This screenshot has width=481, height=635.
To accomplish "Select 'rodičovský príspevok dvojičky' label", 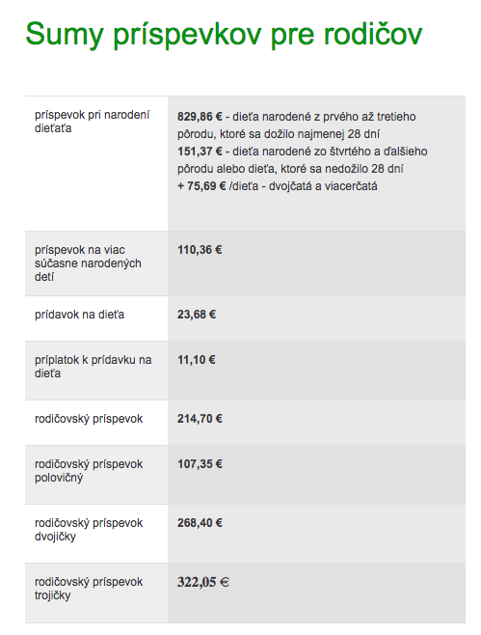I will [89, 530].
